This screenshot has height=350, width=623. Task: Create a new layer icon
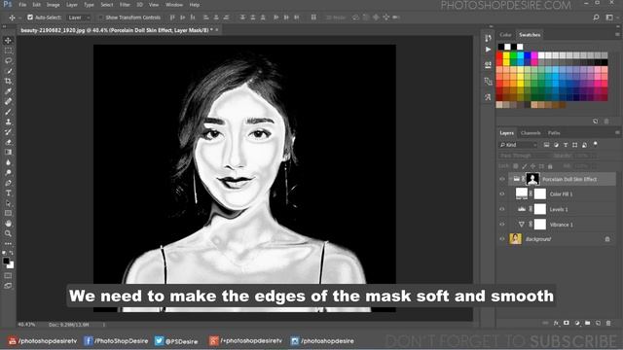click(598, 323)
